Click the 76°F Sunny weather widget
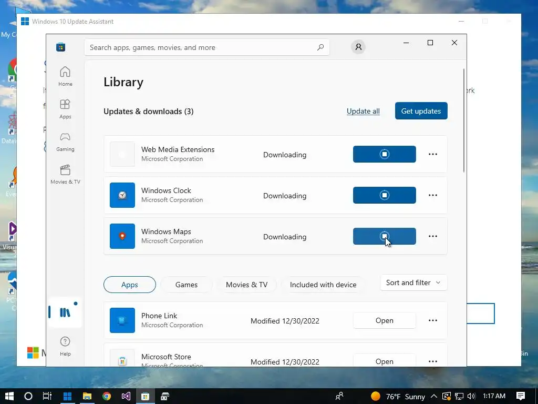This screenshot has height=404, width=538. coord(398,397)
